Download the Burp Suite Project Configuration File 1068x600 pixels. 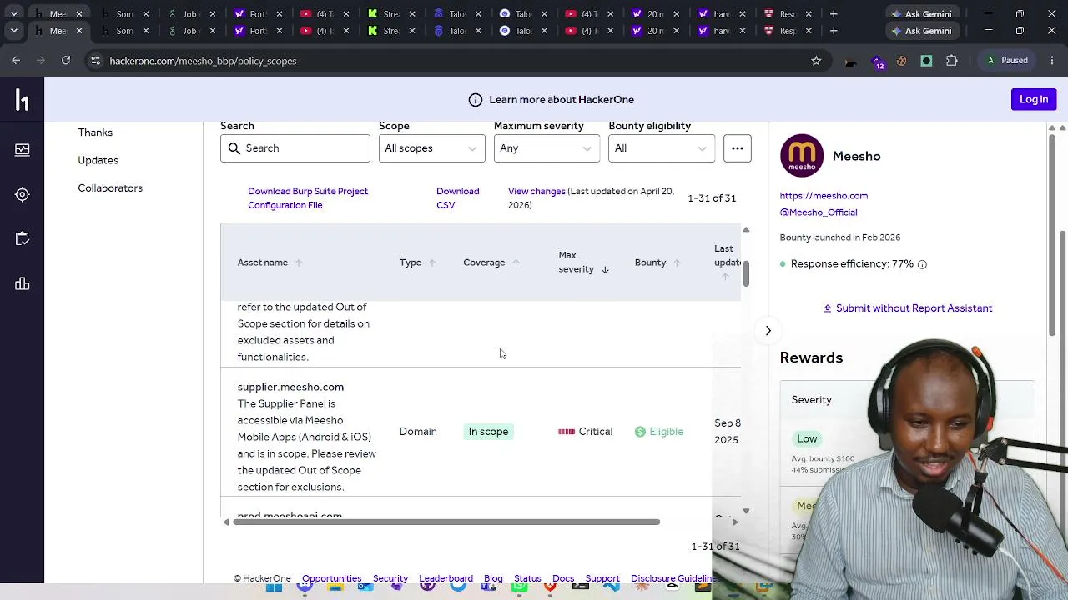click(308, 198)
